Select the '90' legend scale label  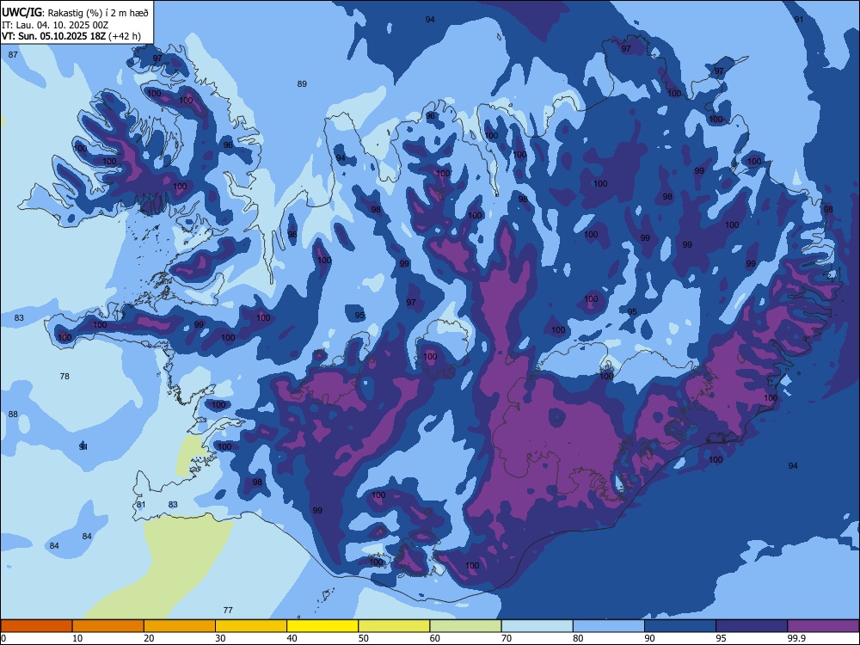[649, 638]
